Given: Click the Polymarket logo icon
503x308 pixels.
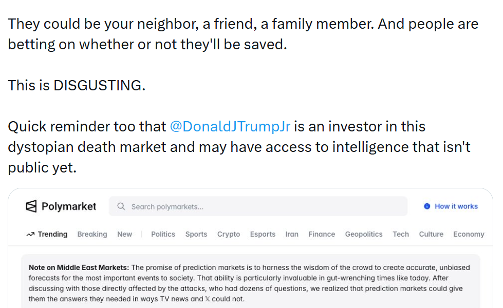Looking at the screenshot, I should (31, 206).
